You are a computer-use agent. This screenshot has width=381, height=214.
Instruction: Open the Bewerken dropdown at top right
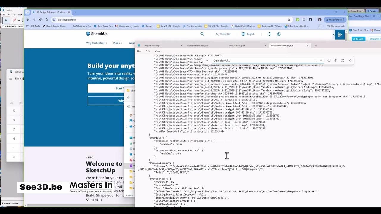[356, 11]
